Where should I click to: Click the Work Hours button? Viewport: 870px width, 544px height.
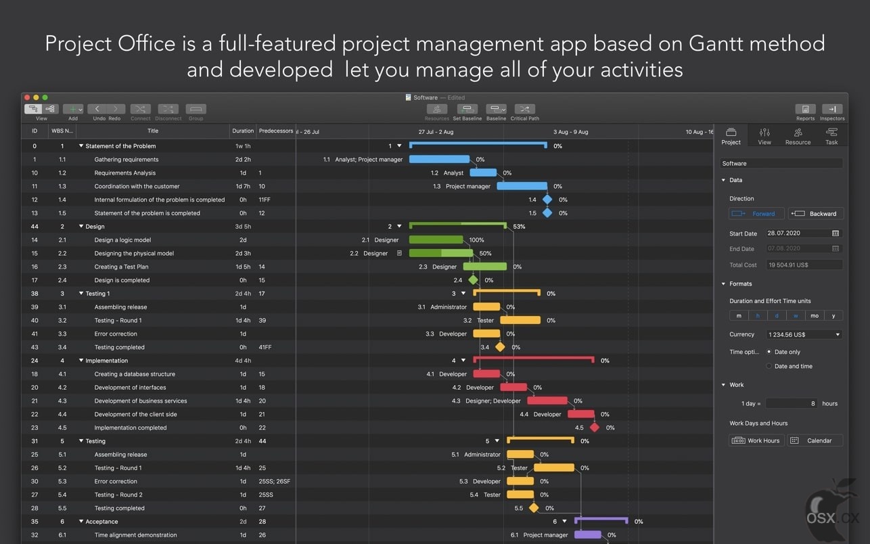click(x=757, y=440)
